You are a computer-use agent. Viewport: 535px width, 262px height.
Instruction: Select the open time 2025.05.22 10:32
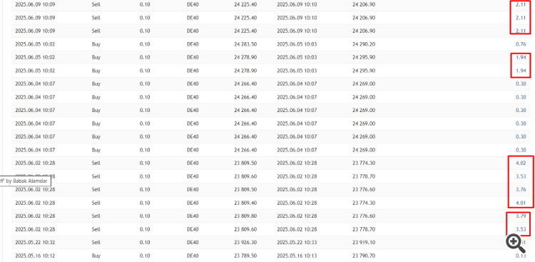coord(35,243)
